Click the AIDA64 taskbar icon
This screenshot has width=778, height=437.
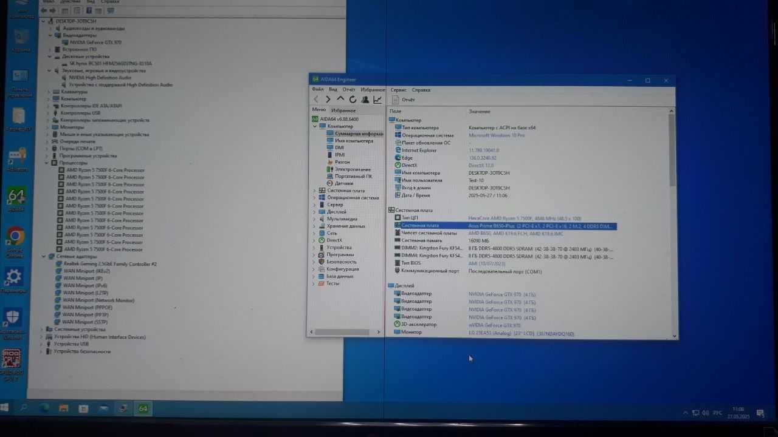pyautogui.click(x=143, y=408)
